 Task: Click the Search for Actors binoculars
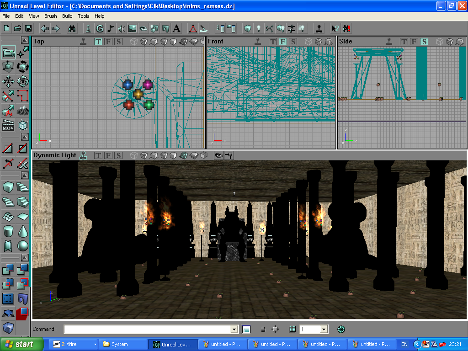pos(72,28)
